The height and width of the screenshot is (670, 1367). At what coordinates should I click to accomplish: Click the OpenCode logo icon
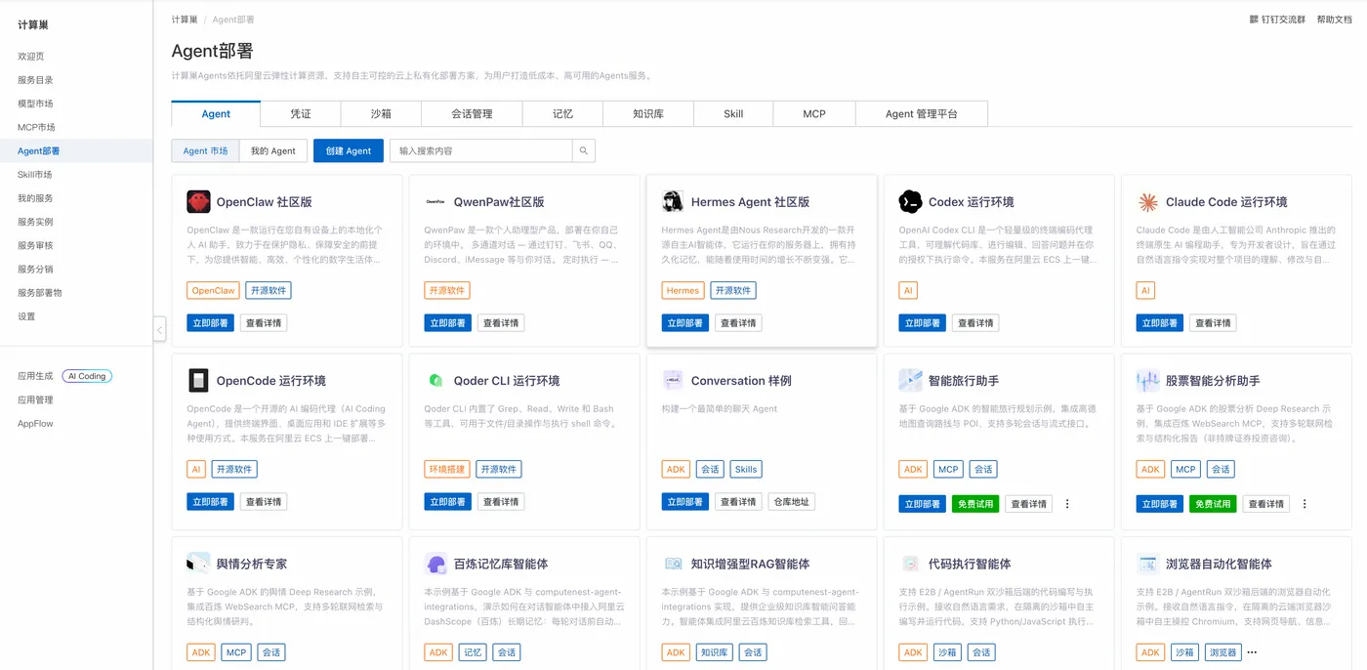tap(198, 381)
